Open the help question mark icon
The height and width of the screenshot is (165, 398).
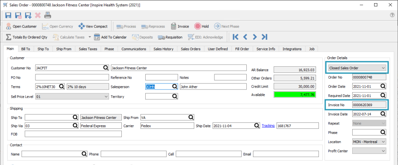coord(392,15)
